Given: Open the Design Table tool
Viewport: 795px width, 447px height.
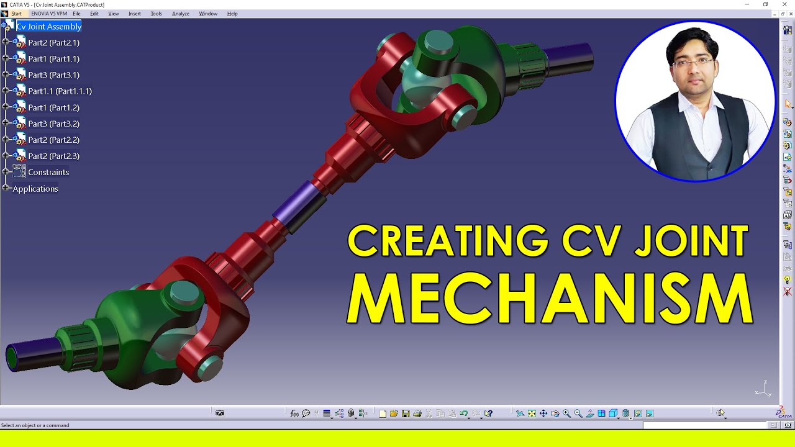Looking at the screenshot, I should pyautogui.click(x=327, y=413).
